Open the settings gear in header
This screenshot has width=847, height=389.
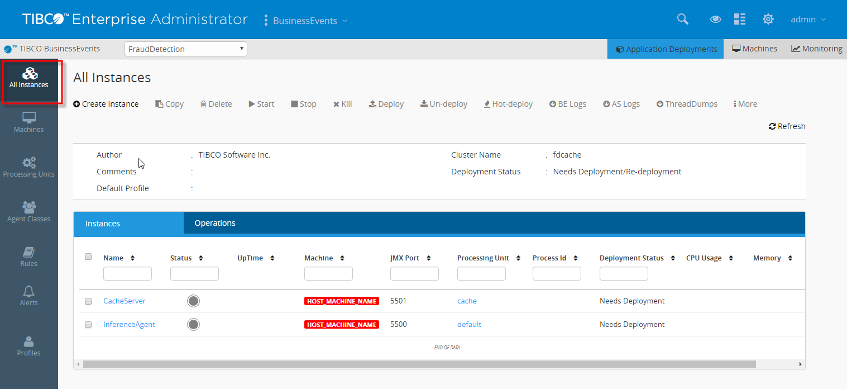coord(768,19)
